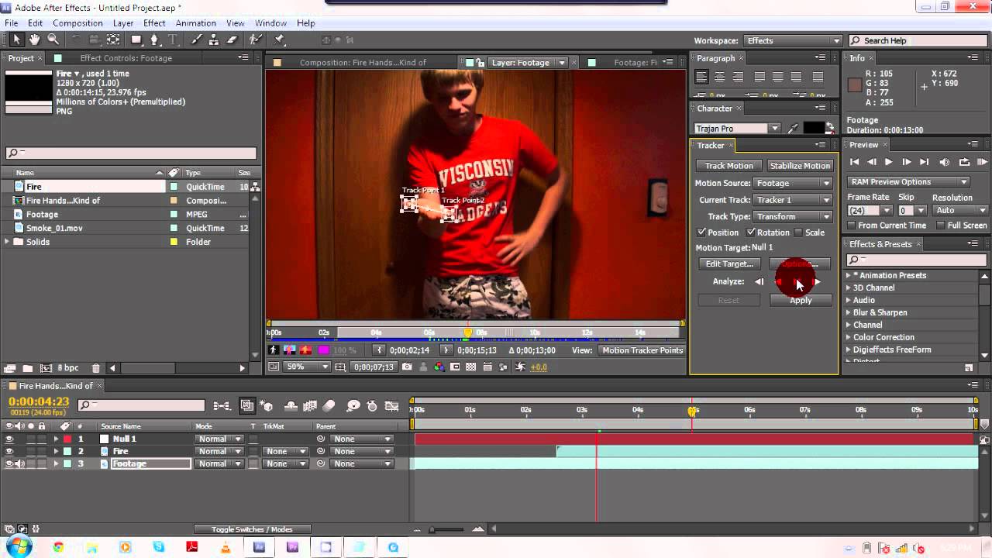This screenshot has height=558, width=992.
Task: Click the Project panel search field
Action: tap(131, 153)
